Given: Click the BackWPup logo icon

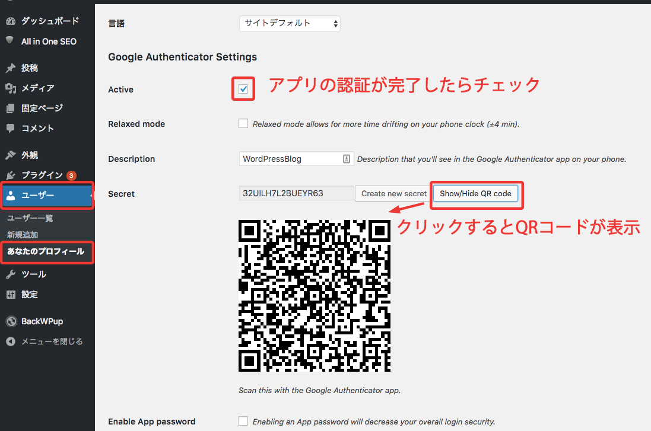Looking at the screenshot, I should coord(10,321).
